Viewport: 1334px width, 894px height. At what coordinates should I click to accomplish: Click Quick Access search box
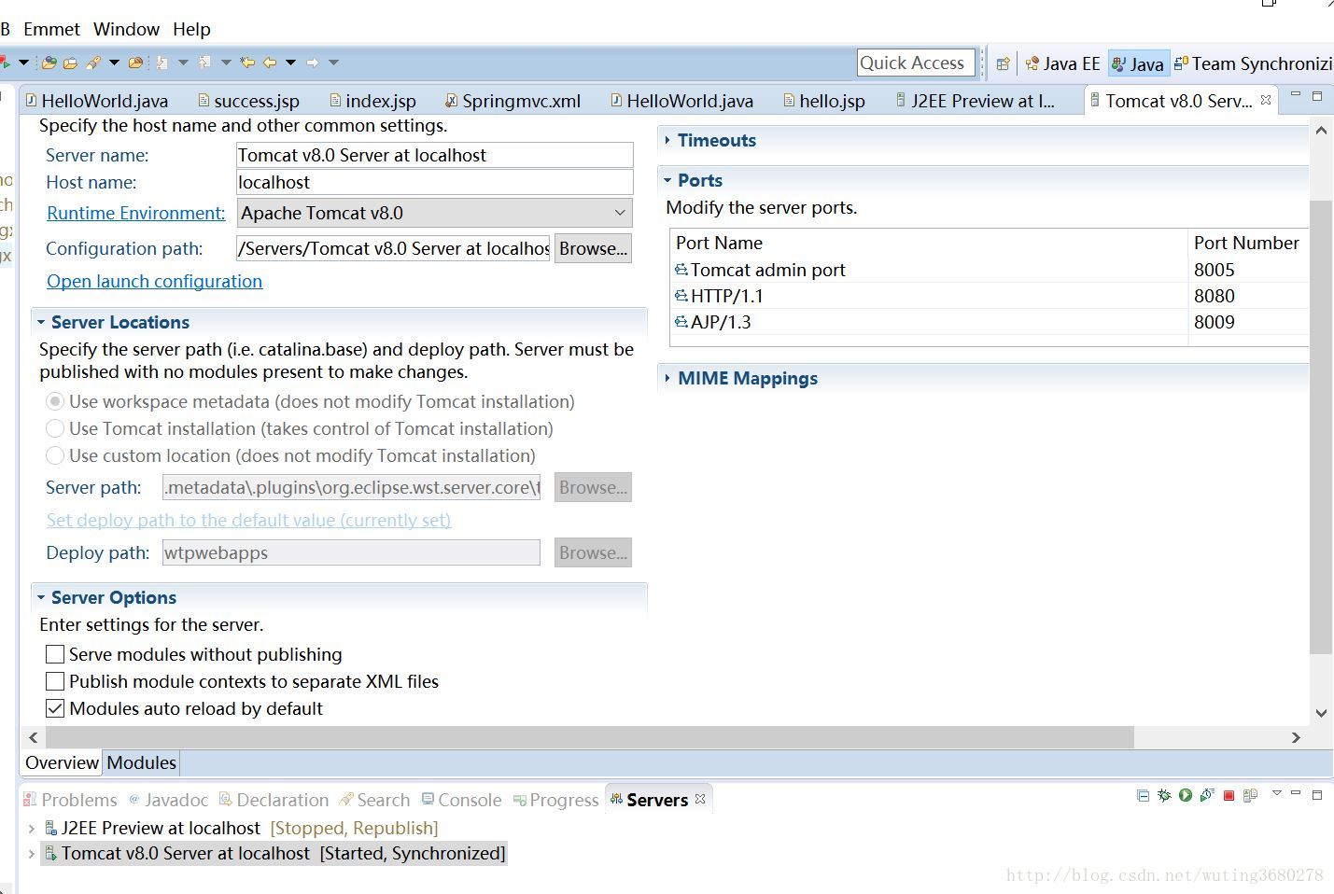point(916,63)
